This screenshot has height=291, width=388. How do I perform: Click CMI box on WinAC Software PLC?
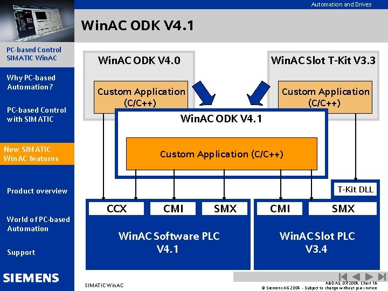[173, 209]
